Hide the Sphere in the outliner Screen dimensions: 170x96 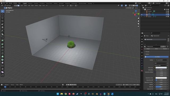166,17
